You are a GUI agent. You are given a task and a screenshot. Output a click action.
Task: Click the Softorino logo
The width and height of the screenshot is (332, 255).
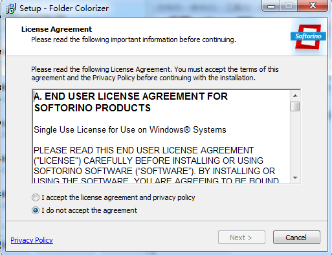(309, 37)
